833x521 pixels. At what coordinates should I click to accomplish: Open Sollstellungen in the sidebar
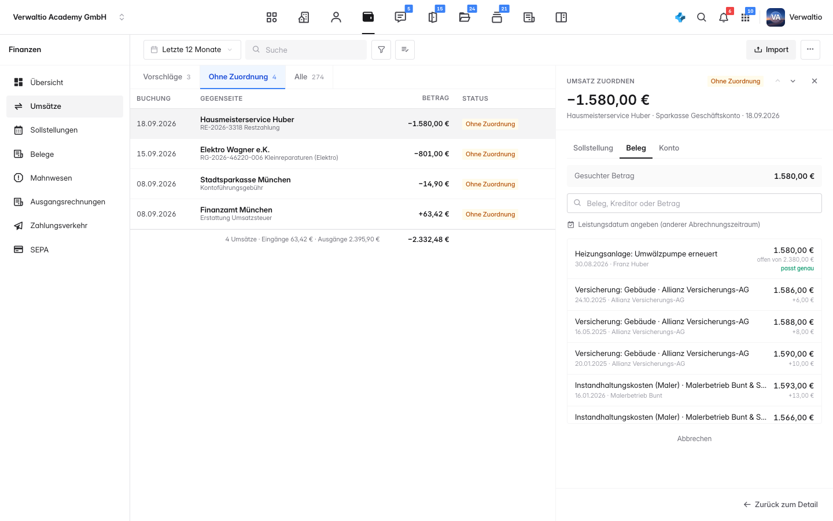click(x=65, y=130)
